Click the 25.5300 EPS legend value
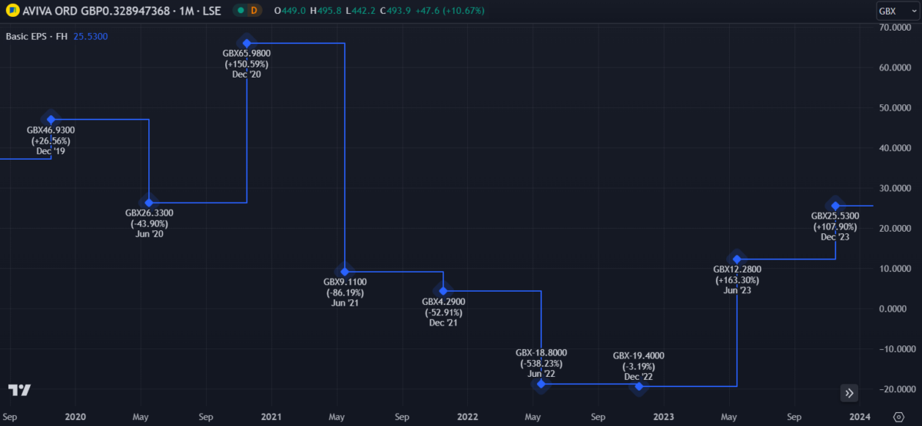This screenshot has width=922, height=426. click(90, 36)
